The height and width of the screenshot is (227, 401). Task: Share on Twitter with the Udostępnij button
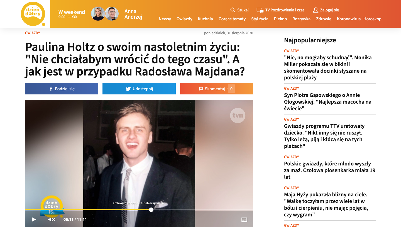(x=139, y=89)
